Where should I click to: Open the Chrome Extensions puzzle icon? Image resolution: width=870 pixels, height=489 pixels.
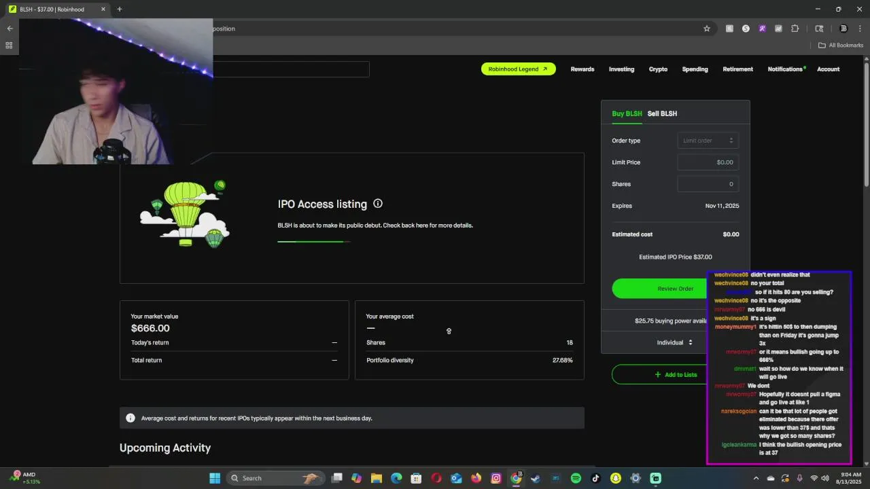click(x=795, y=29)
